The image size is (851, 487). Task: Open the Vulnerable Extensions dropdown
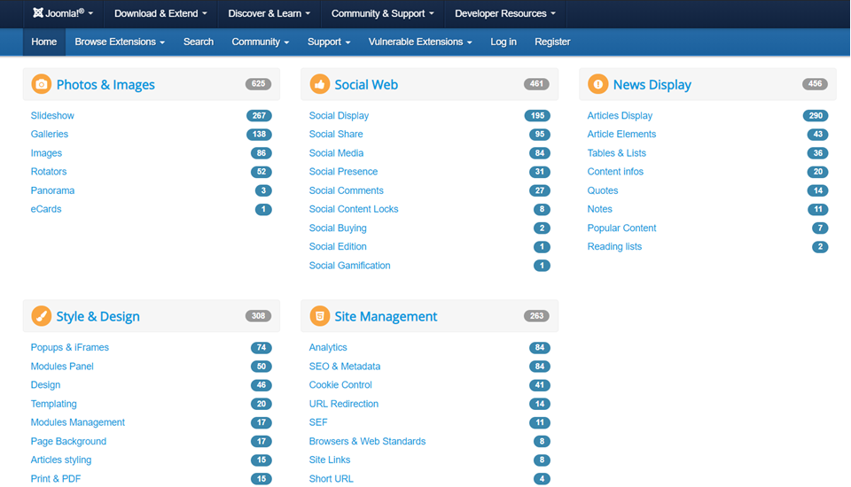[420, 42]
